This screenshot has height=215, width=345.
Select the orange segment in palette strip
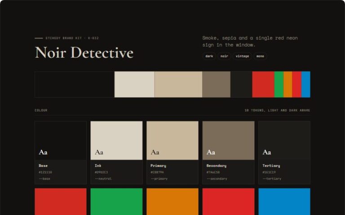[288, 84]
